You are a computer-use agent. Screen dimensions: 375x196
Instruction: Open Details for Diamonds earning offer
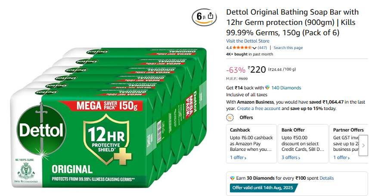326,178
